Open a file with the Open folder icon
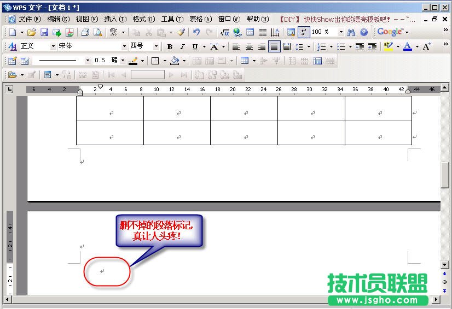 [31, 32]
